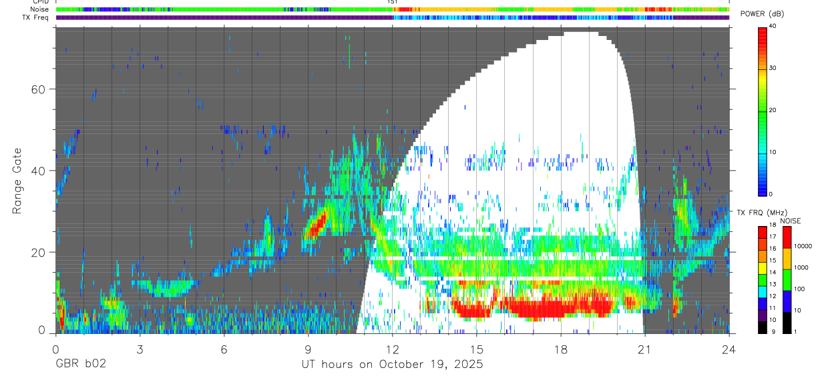Click the '12' label on TX FRQ legend

[773, 296]
